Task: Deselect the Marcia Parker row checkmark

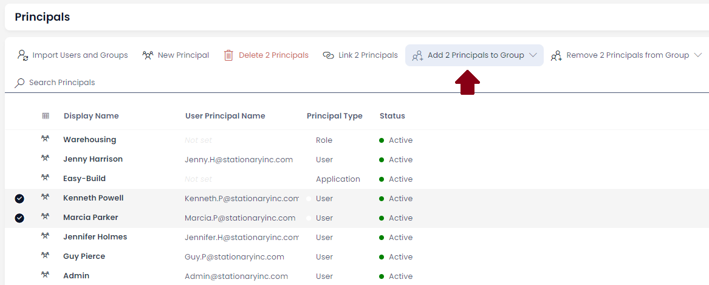Action: tap(19, 218)
